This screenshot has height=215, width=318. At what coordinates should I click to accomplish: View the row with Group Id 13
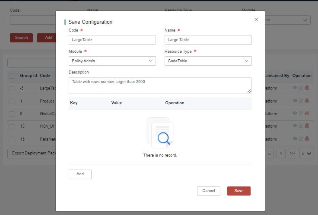(x=295, y=126)
